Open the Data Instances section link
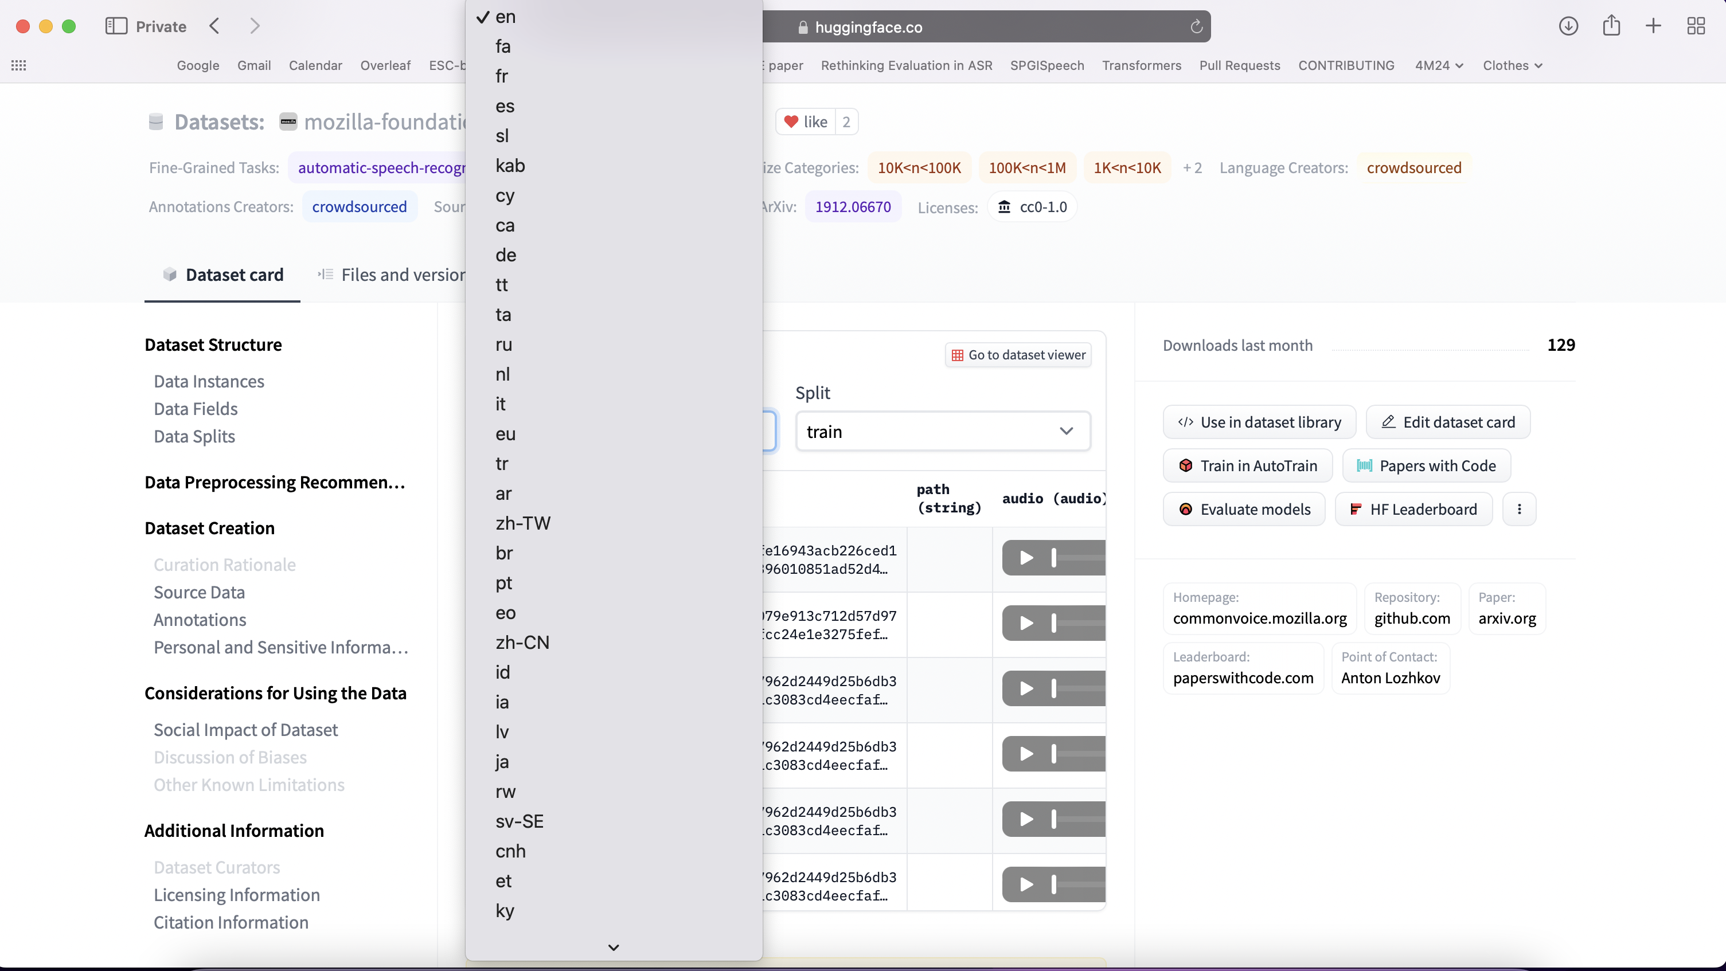The height and width of the screenshot is (971, 1726). [x=209, y=381]
